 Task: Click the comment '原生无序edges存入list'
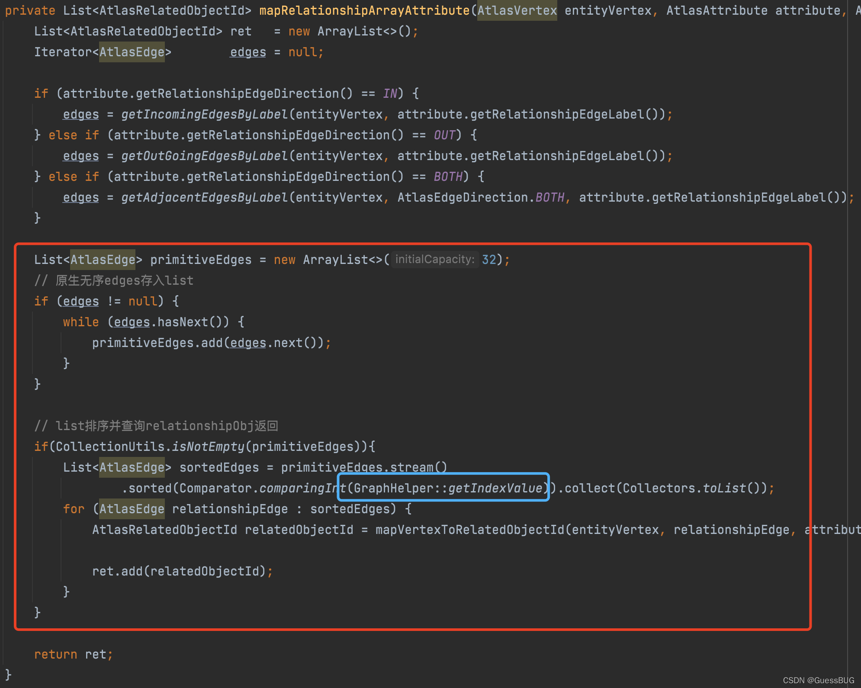point(114,280)
